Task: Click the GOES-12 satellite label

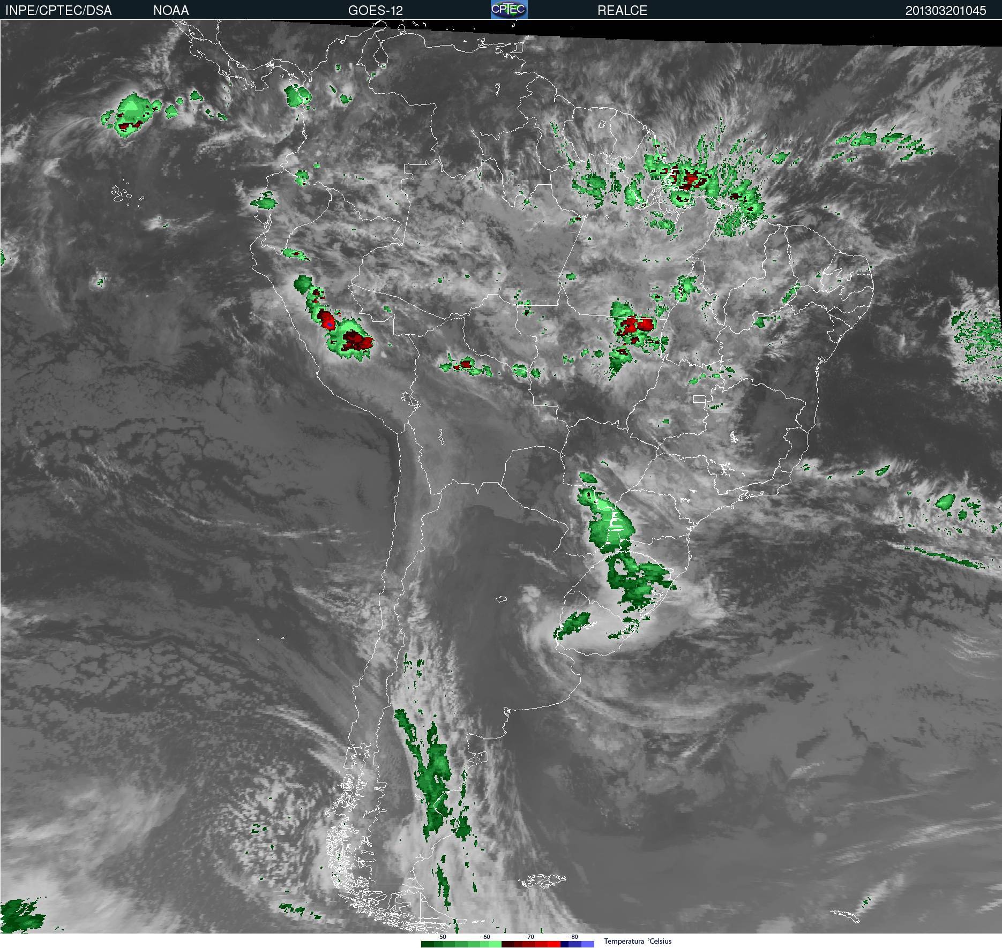Action: 375,10
